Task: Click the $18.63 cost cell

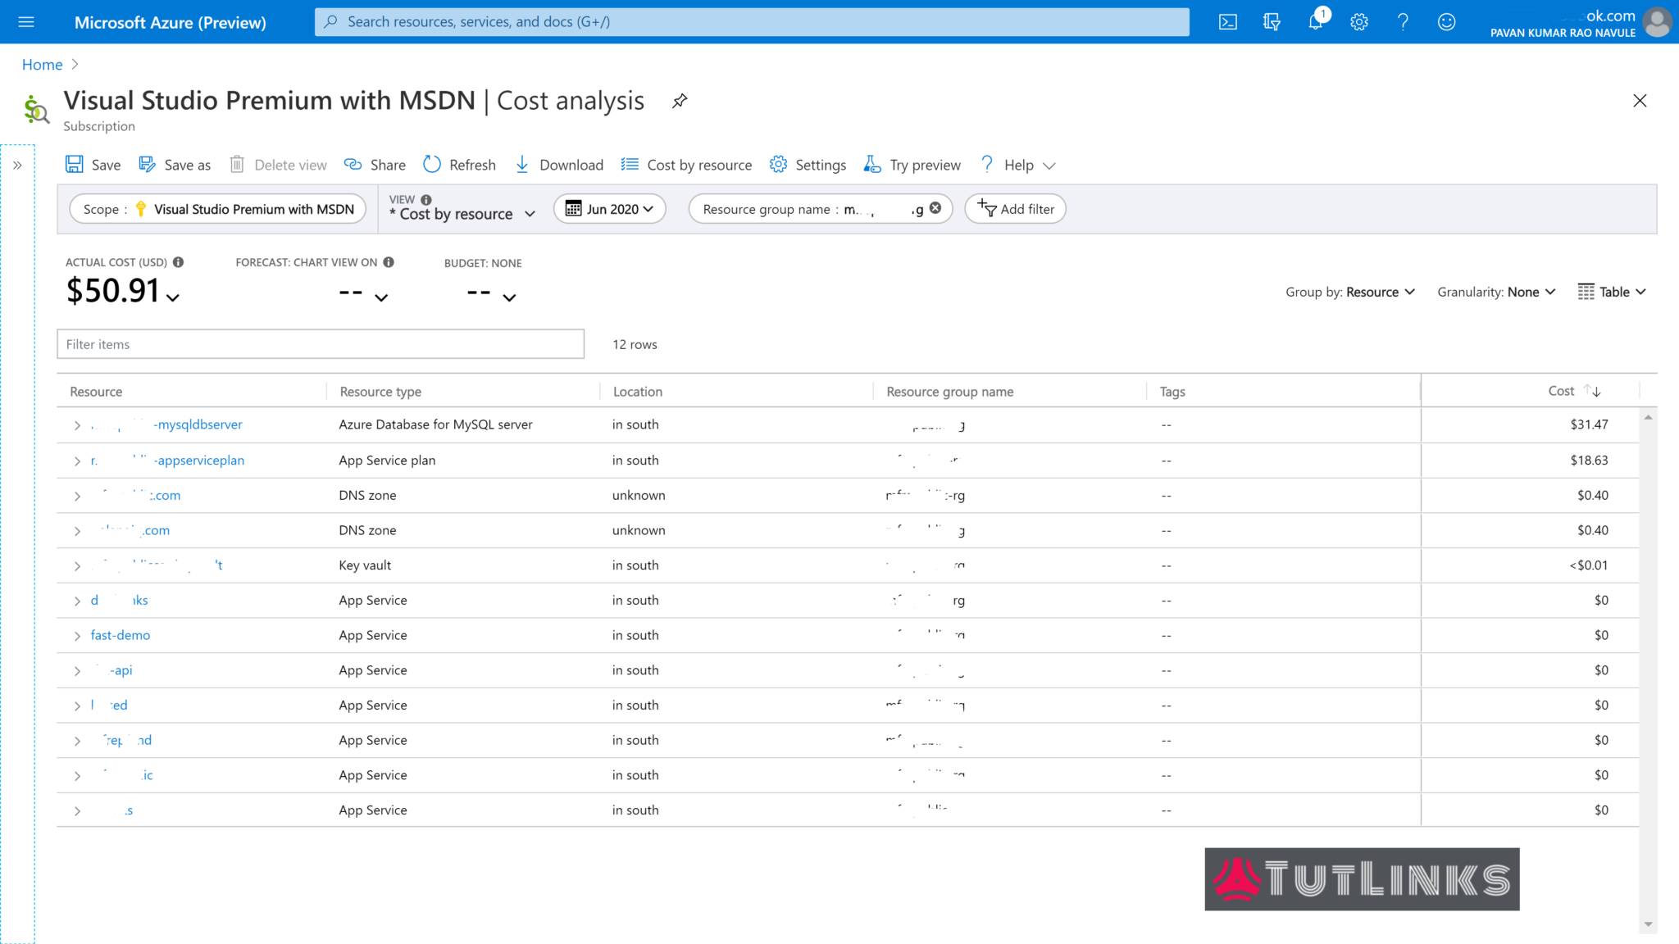Action: click(x=1589, y=461)
